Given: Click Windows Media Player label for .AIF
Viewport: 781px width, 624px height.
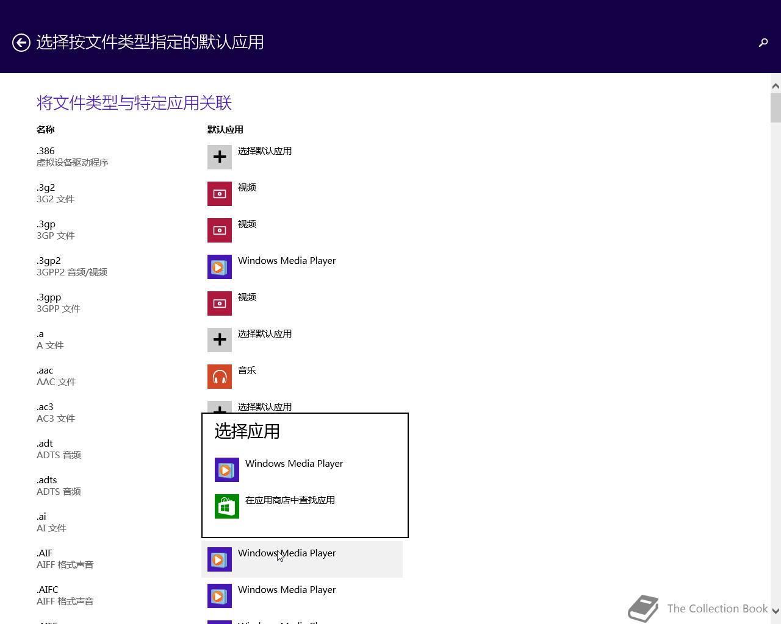Looking at the screenshot, I should coord(287,553).
